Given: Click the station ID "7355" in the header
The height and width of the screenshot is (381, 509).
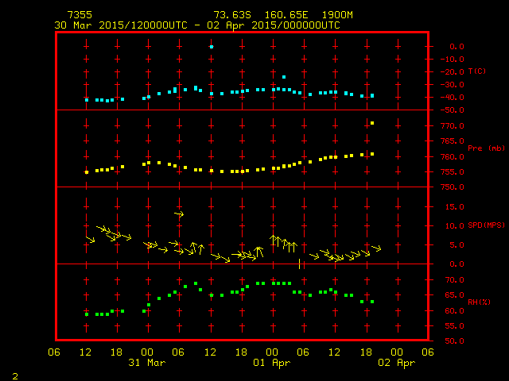Looking at the screenshot, I should 80,15.
